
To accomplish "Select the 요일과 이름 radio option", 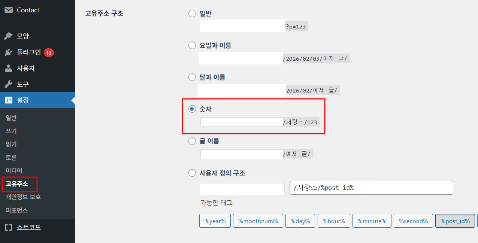I will click(x=192, y=46).
